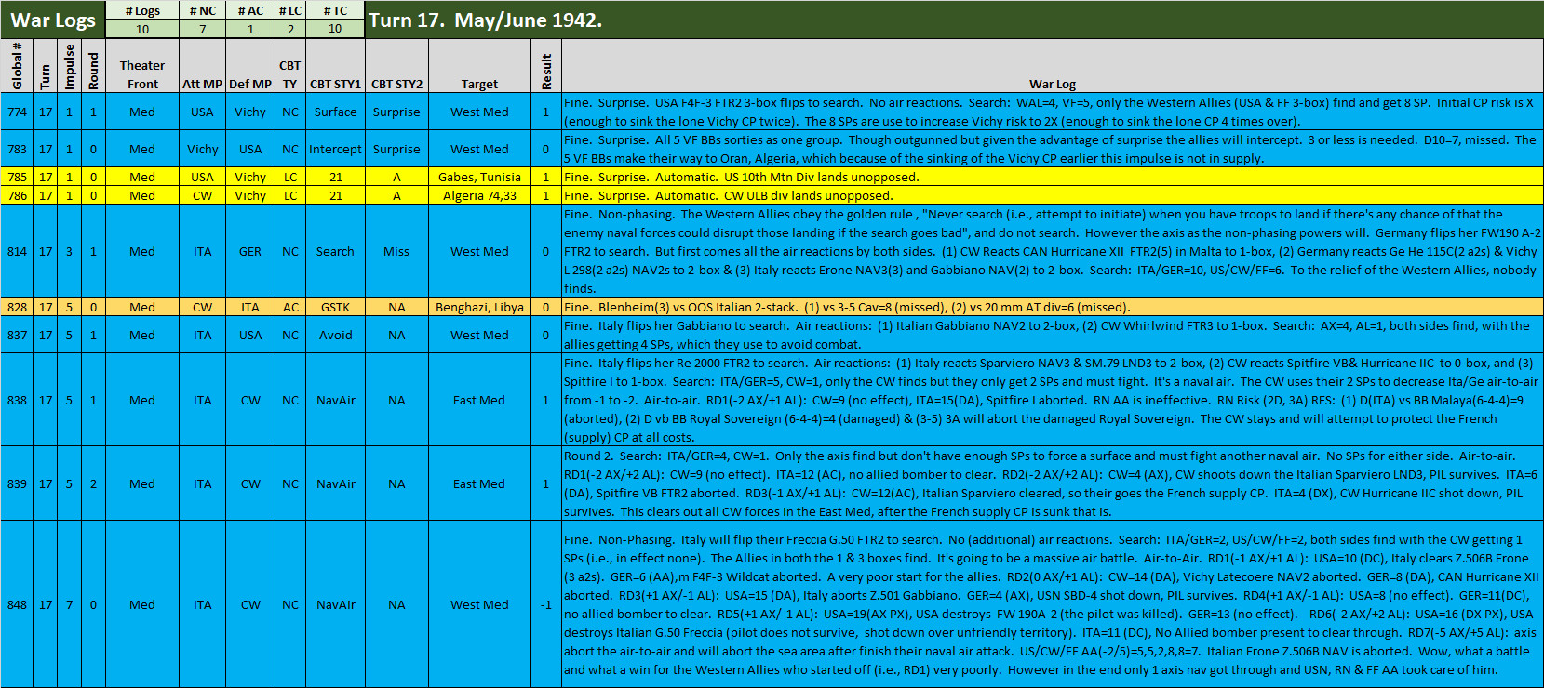Click Global # cell 785
This screenshot has width=1544, height=688.
click(x=17, y=177)
